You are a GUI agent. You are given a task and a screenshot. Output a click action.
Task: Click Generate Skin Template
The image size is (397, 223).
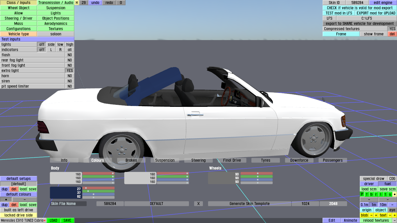pyautogui.click(x=250, y=204)
